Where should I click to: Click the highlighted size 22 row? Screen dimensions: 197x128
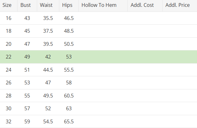pos(8,57)
